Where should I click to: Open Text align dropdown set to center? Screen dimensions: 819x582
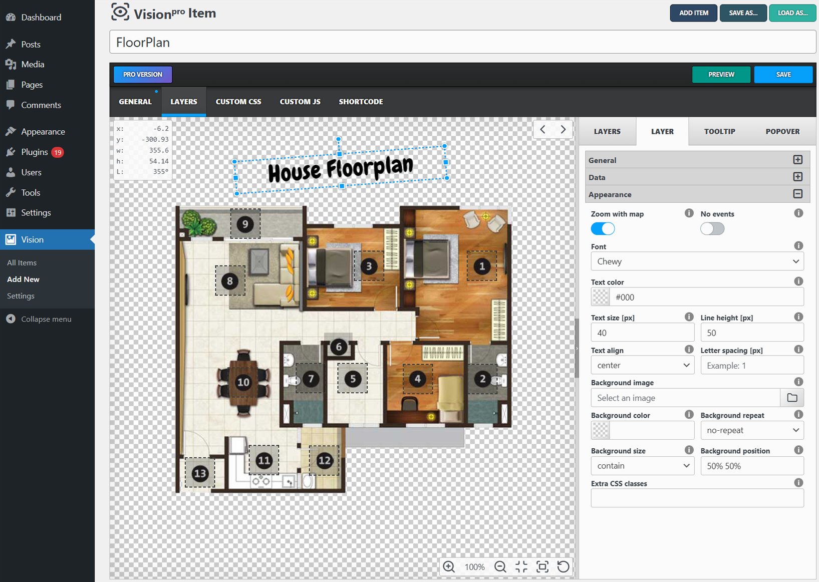point(643,365)
